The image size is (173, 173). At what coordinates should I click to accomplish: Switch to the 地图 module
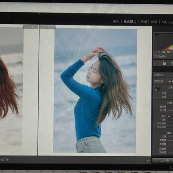pos(144,22)
